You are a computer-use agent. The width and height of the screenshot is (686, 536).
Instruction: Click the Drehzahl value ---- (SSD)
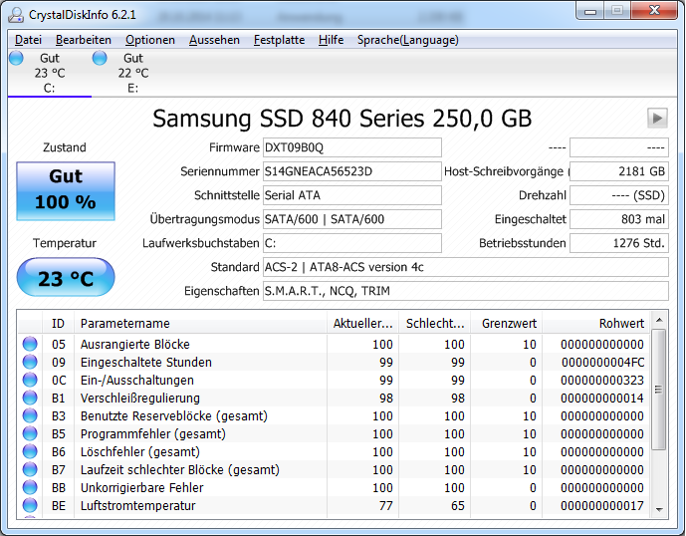tap(619, 195)
